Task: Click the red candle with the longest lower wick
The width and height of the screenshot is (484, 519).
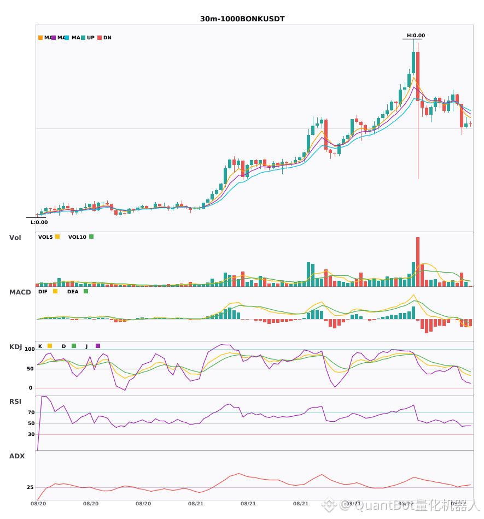Action: point(418,111)
